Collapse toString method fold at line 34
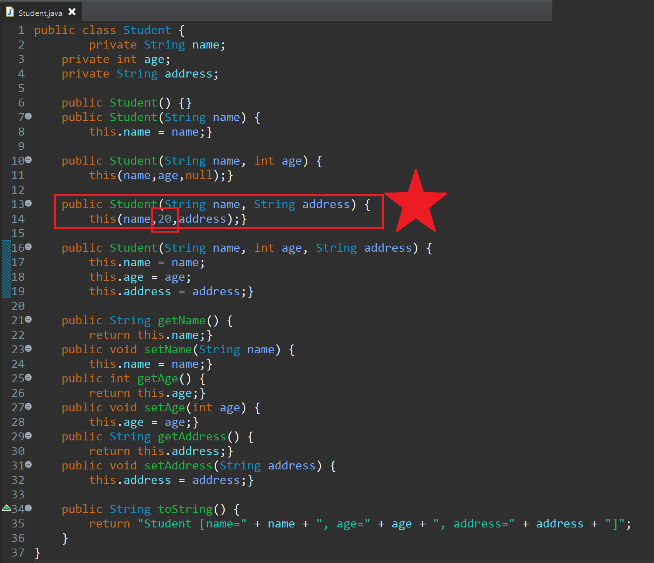This screenshot has height=563, width=654. pyautogui.click(x=28, y=508)
